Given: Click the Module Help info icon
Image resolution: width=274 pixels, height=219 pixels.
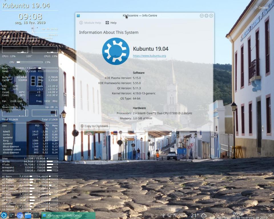Looking at the screenshot, I should pos(81,23).
